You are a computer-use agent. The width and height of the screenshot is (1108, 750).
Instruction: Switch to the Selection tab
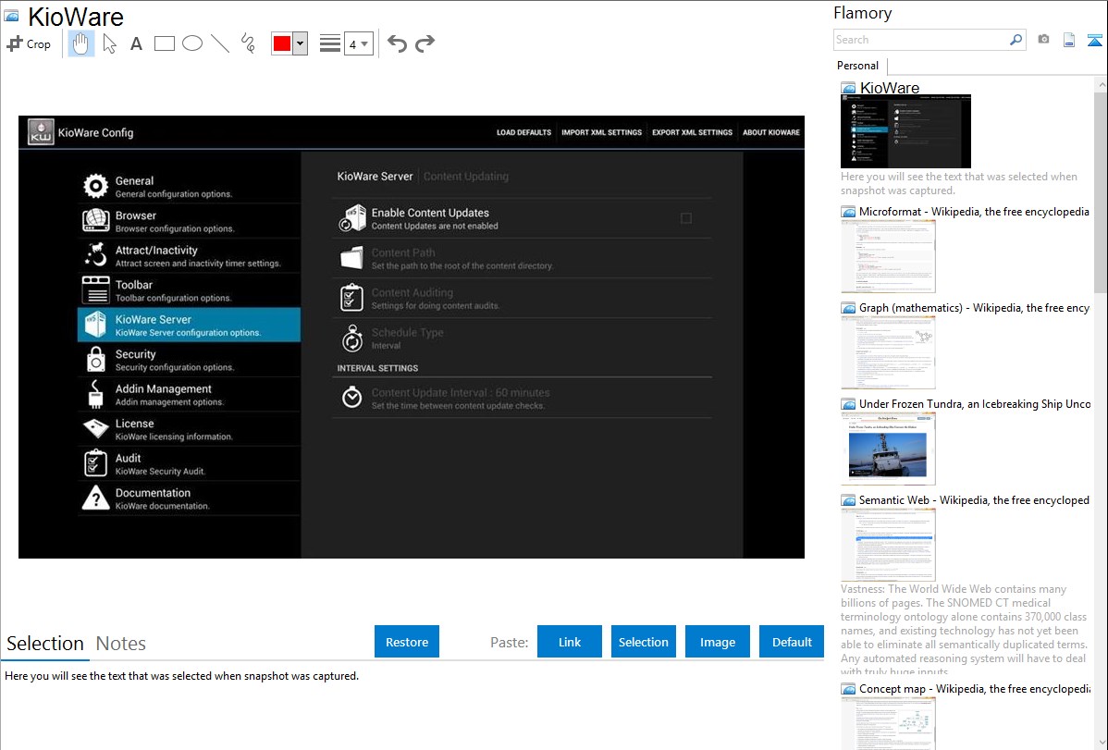pos(45,644)
